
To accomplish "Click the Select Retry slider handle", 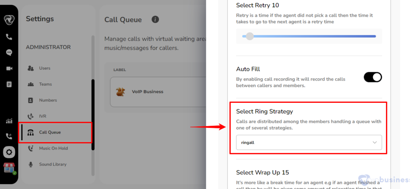I will pos(250,36).
